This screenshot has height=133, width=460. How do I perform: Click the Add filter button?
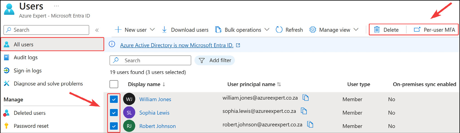[215, 60]
